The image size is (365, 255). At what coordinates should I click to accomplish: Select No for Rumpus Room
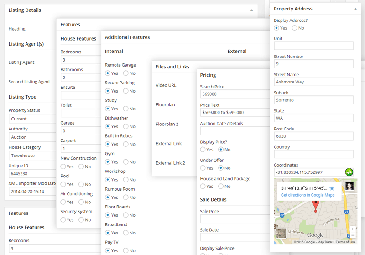click(x=126, y=198)
